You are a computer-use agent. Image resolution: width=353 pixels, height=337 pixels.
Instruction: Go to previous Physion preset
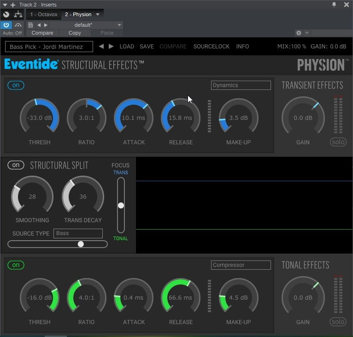[x=101, y=47]
